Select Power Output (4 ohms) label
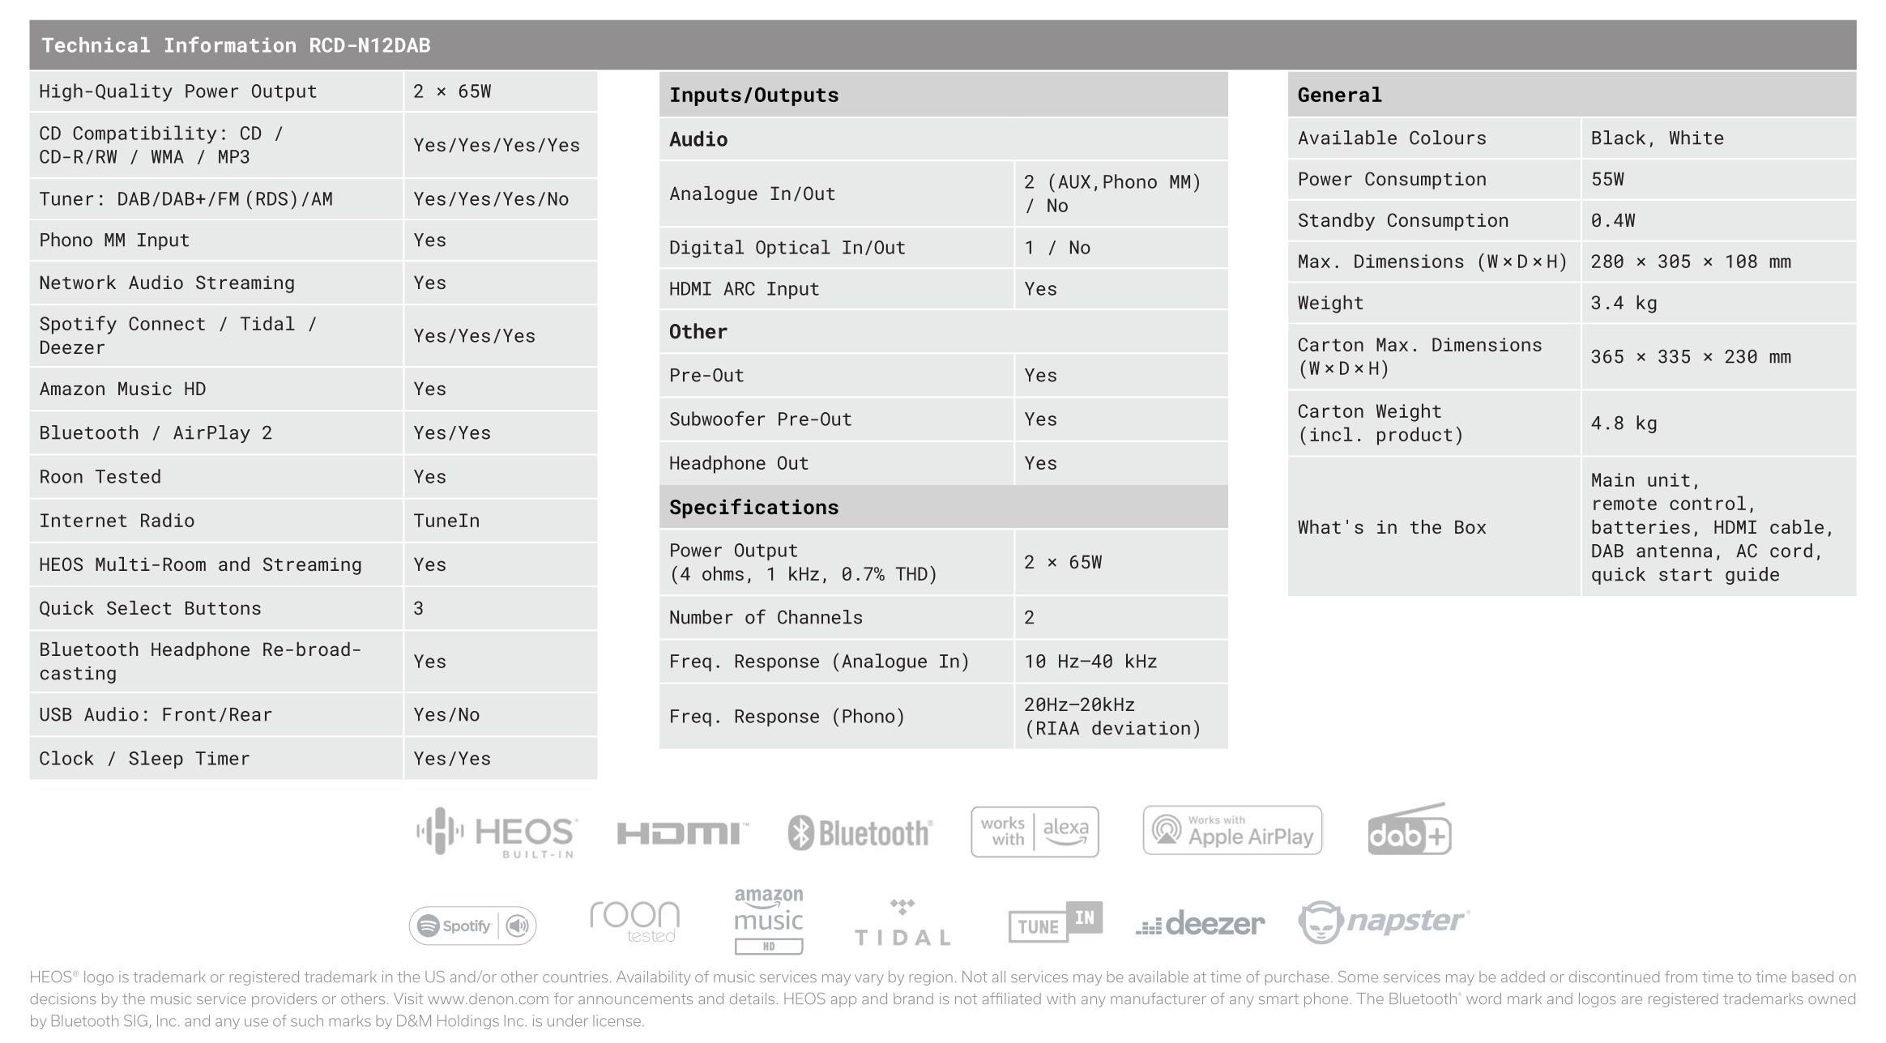 coord(803,563)
